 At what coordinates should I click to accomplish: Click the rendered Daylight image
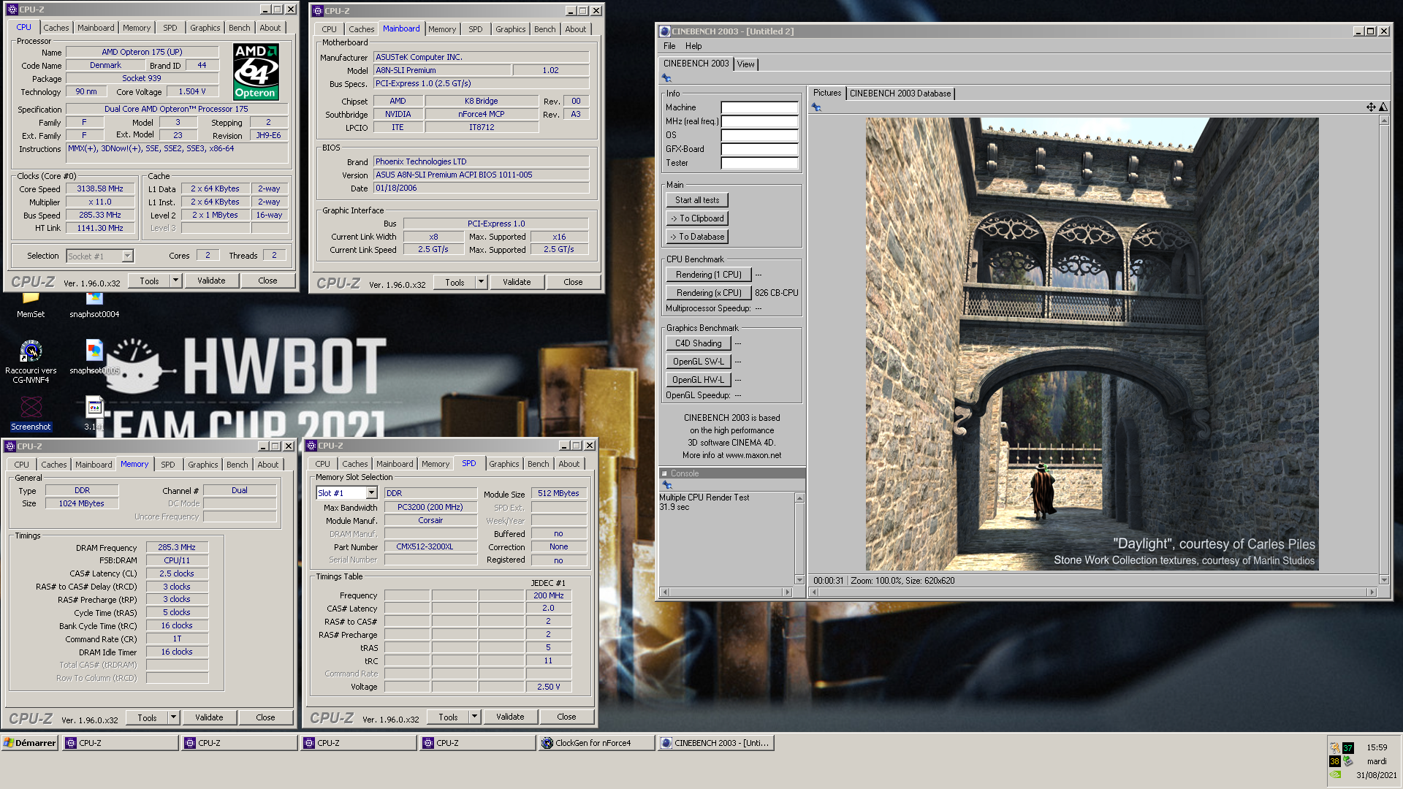coord(1092,344)
